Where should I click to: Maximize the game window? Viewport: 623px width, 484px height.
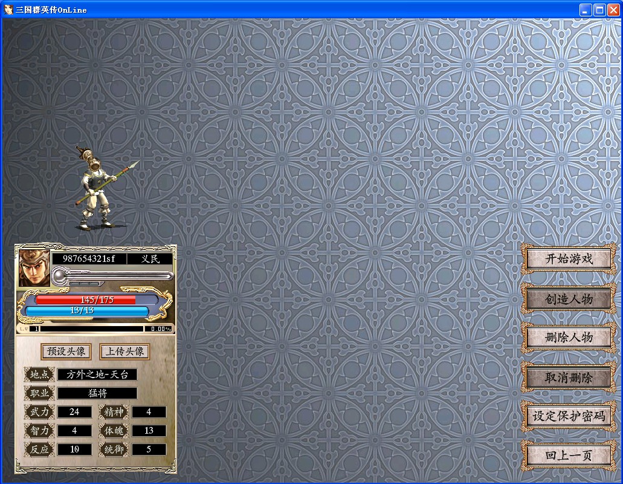[x=599, y=10]
